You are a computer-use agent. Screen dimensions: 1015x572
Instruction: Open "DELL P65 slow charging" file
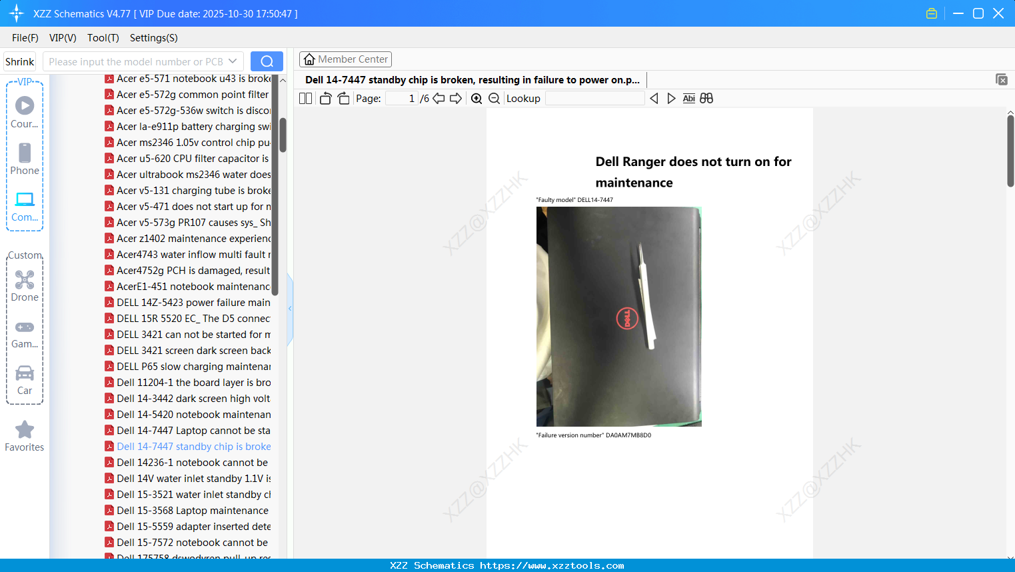pos(188,367)
